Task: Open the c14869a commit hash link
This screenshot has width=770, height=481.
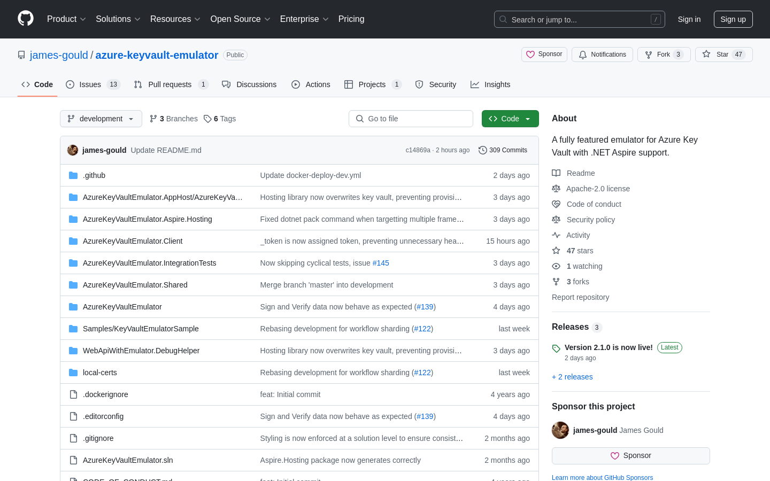Action: (x=418, y=150)
